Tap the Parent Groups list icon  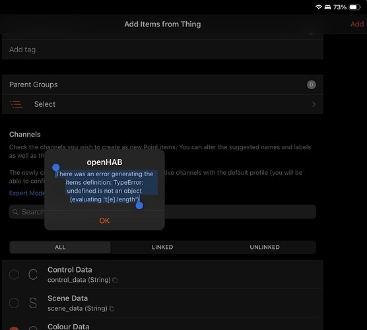click(x=16, y=104)
